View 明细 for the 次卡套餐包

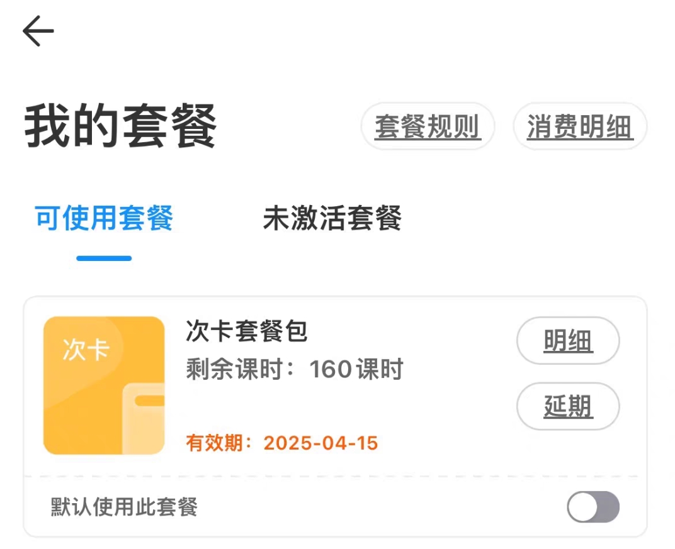[x=568, y=340]
